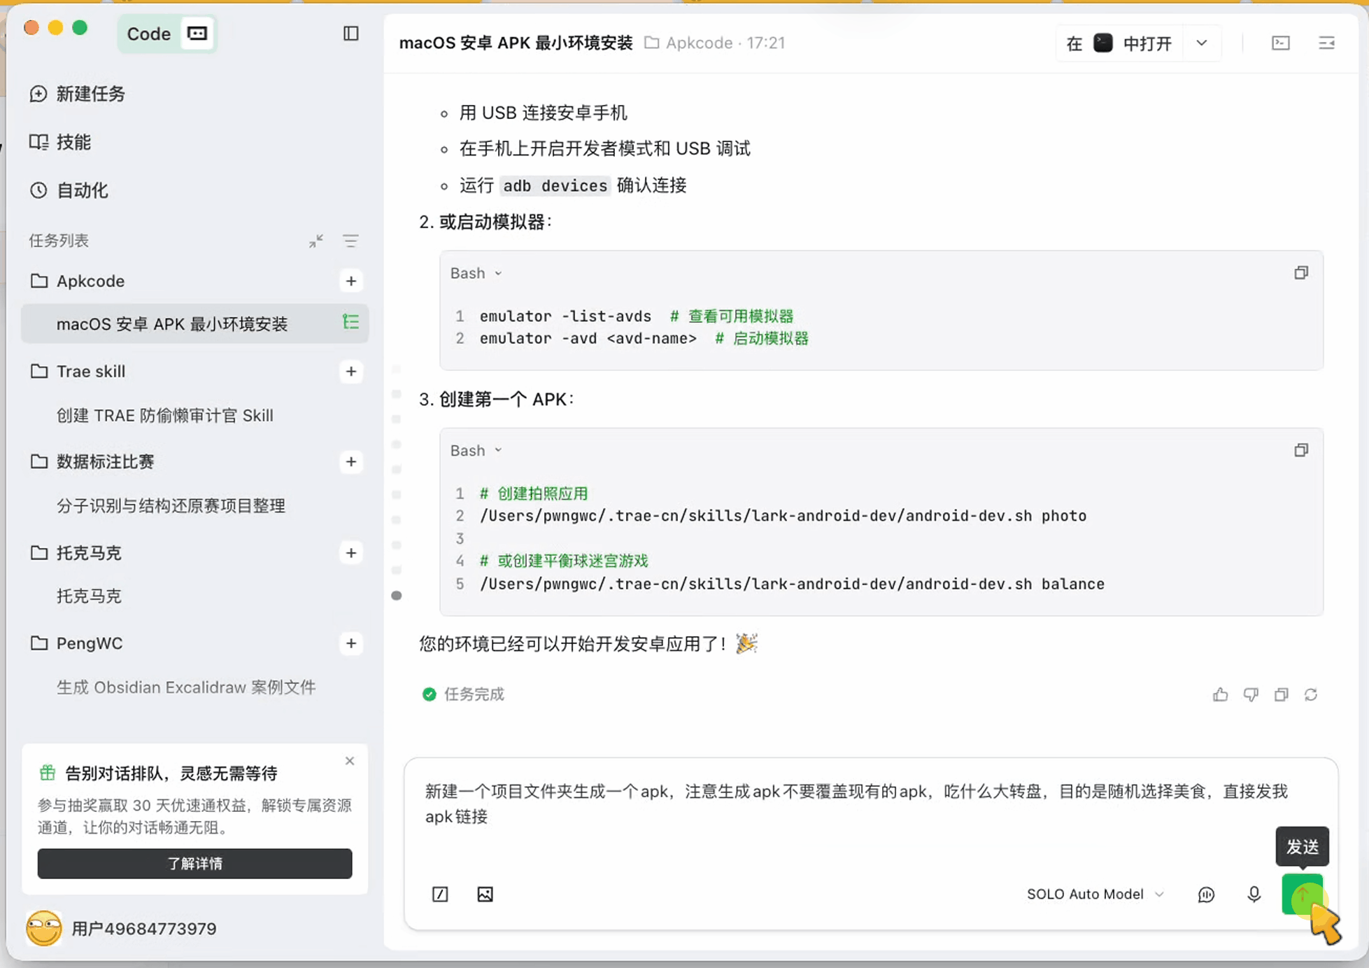Add a task to the Apkcode folder
Viewport: 1369px width, 968px height.
tap(351, 281)
